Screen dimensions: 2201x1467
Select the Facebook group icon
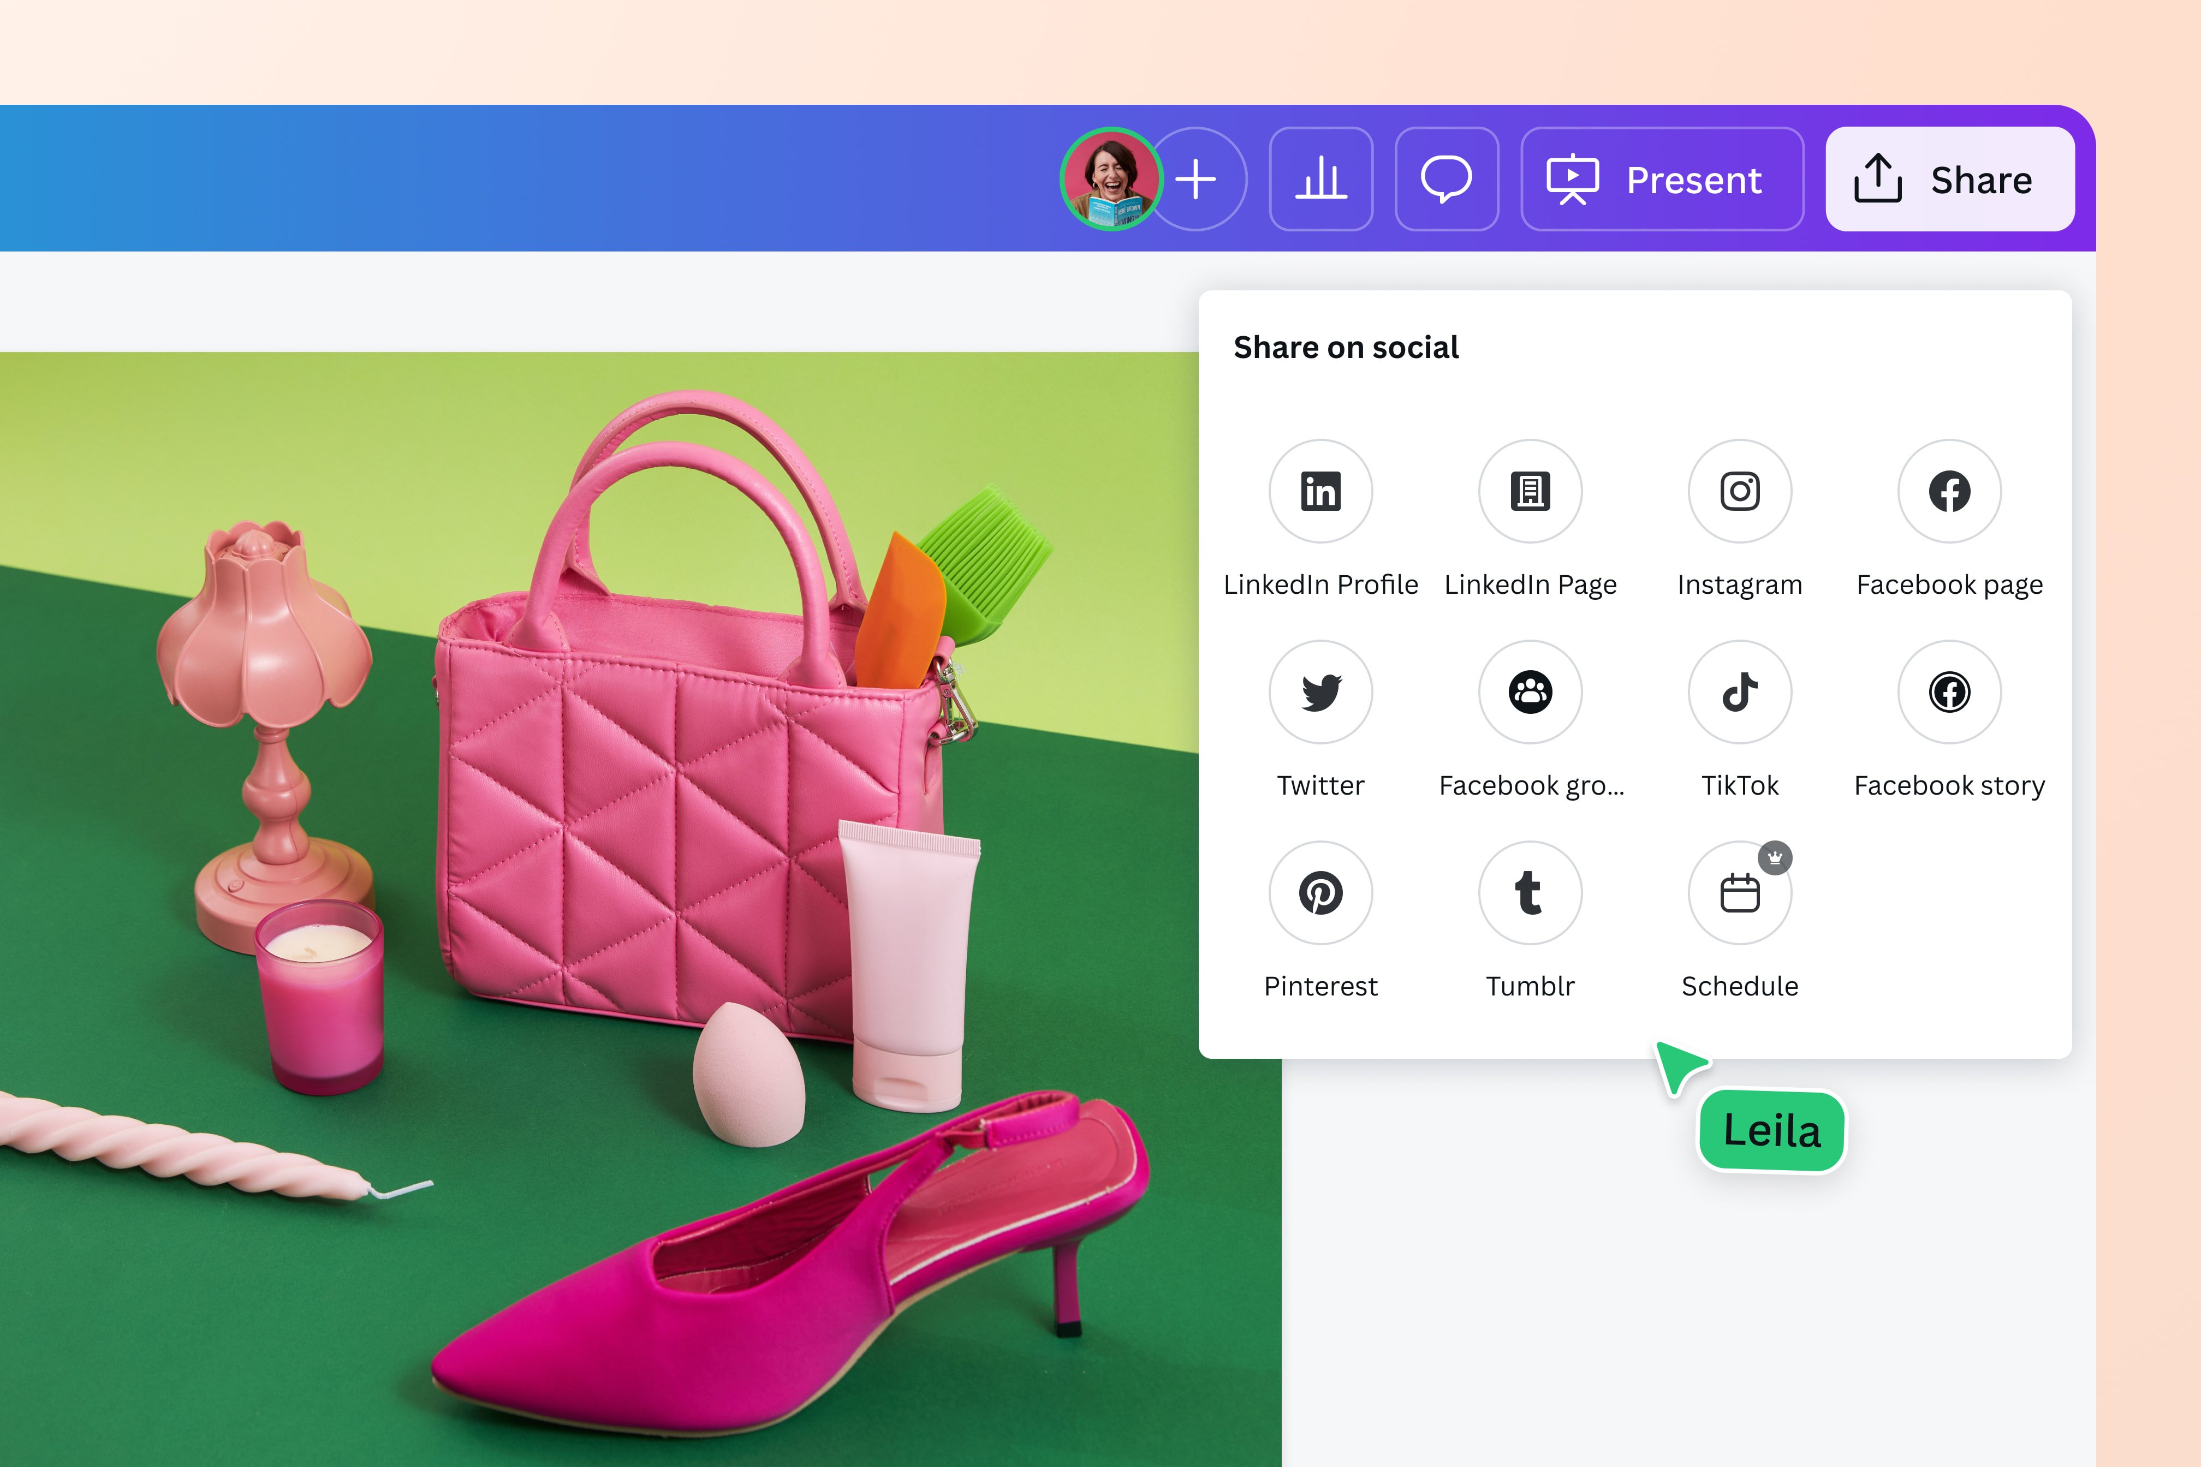[x=1530, y=693]
